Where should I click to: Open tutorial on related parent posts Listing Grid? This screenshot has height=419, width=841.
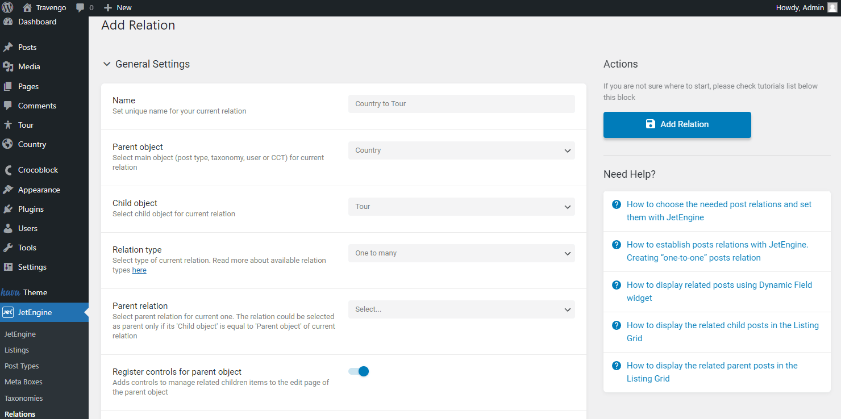coord(712,372)
